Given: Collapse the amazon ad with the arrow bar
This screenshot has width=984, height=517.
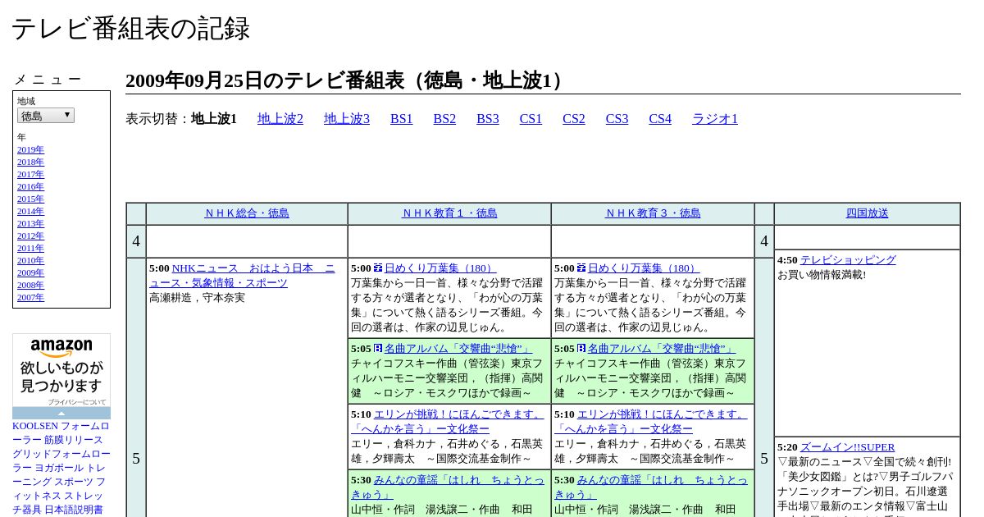Looking at the screenshot, I should pos(61,414).
